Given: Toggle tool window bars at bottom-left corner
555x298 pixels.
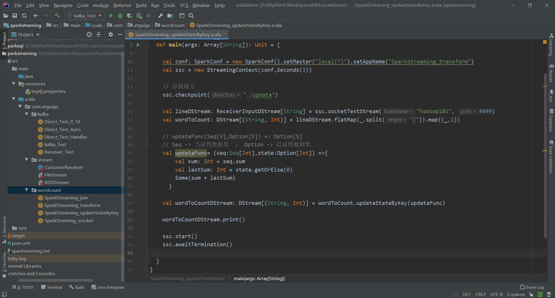Looking at the screenshot, I should pyautogui.click(x=4, y=294).
